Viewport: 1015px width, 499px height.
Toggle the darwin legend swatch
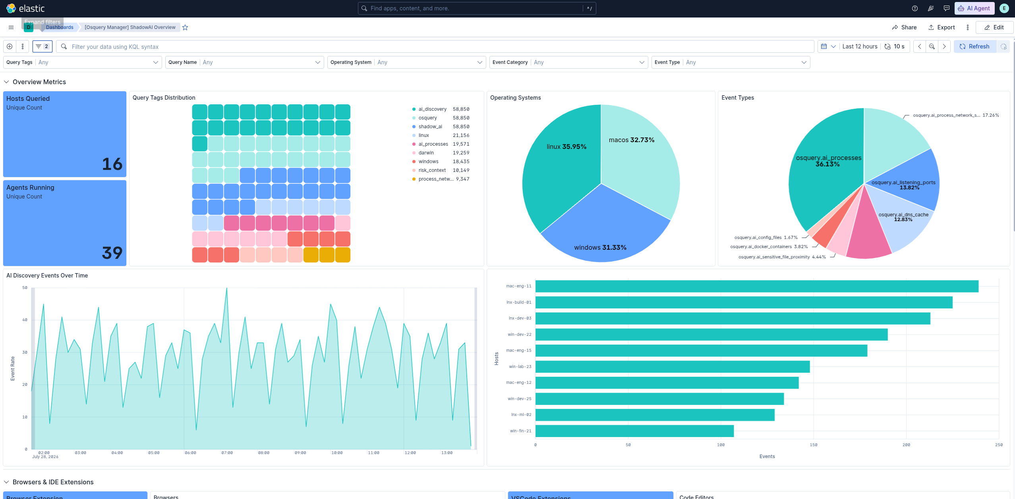click(414, 153)
